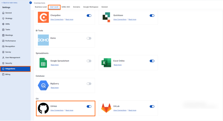223x121 pixels.
Task: Open the SAML SSO tab
Action: coord(66,7)
